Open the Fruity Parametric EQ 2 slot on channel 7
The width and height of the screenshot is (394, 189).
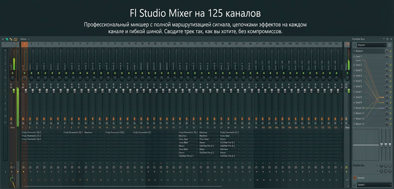coord(73,132)
